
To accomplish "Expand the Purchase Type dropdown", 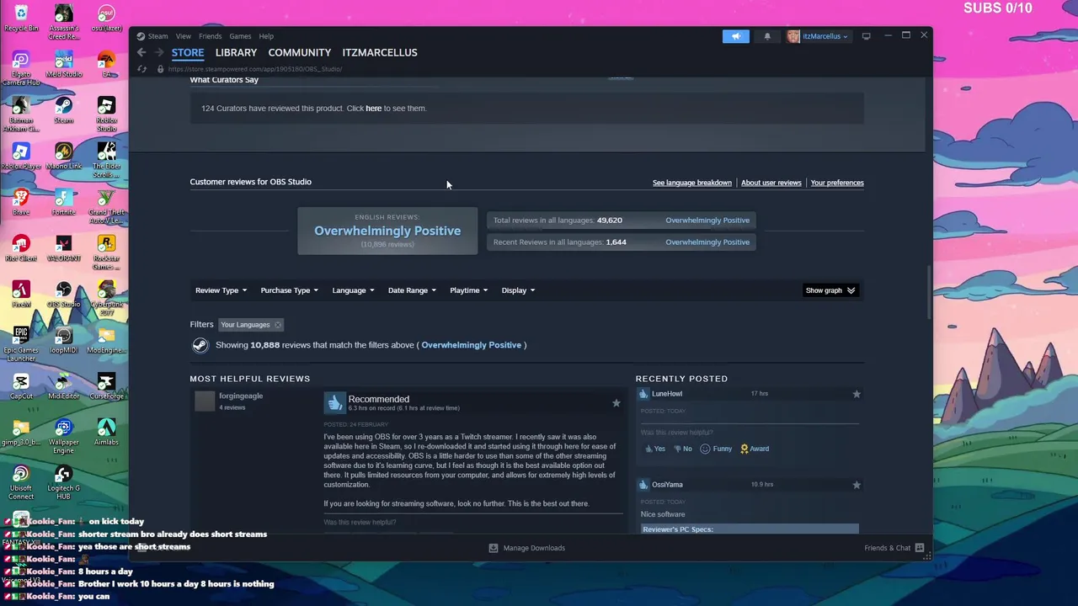I will 289,290.
